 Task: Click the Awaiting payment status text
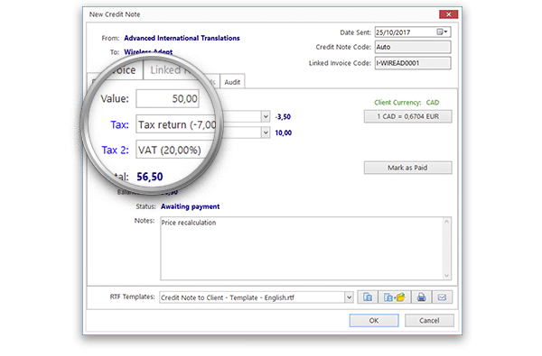click(x=190, y=206)
